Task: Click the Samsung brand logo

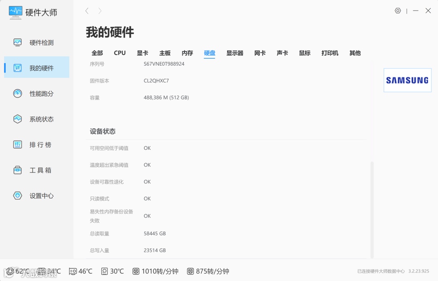Action: 407,80
